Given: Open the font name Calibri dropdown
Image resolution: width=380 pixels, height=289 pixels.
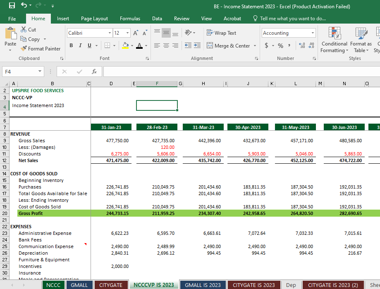Looking at the screenshot, I should (x=110, y=33).
